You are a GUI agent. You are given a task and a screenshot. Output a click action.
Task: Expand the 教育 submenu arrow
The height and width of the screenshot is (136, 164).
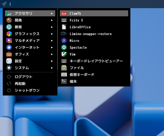[52, 27]
